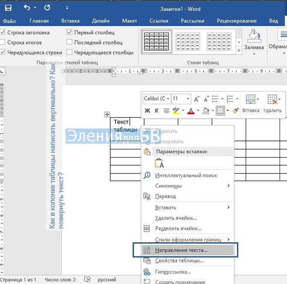Click the Save icon in title bar
The image size is (287, 284).
(7, 7)
